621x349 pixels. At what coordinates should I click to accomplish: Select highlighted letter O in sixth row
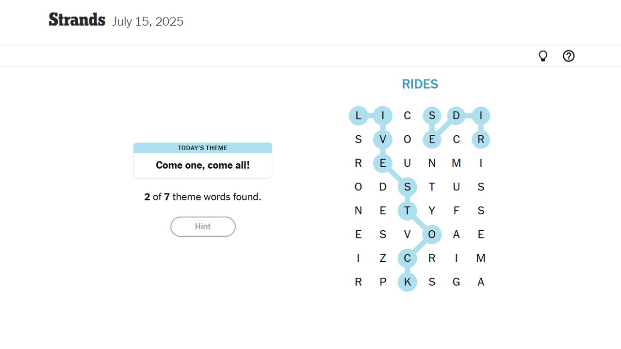coord(432,235)
